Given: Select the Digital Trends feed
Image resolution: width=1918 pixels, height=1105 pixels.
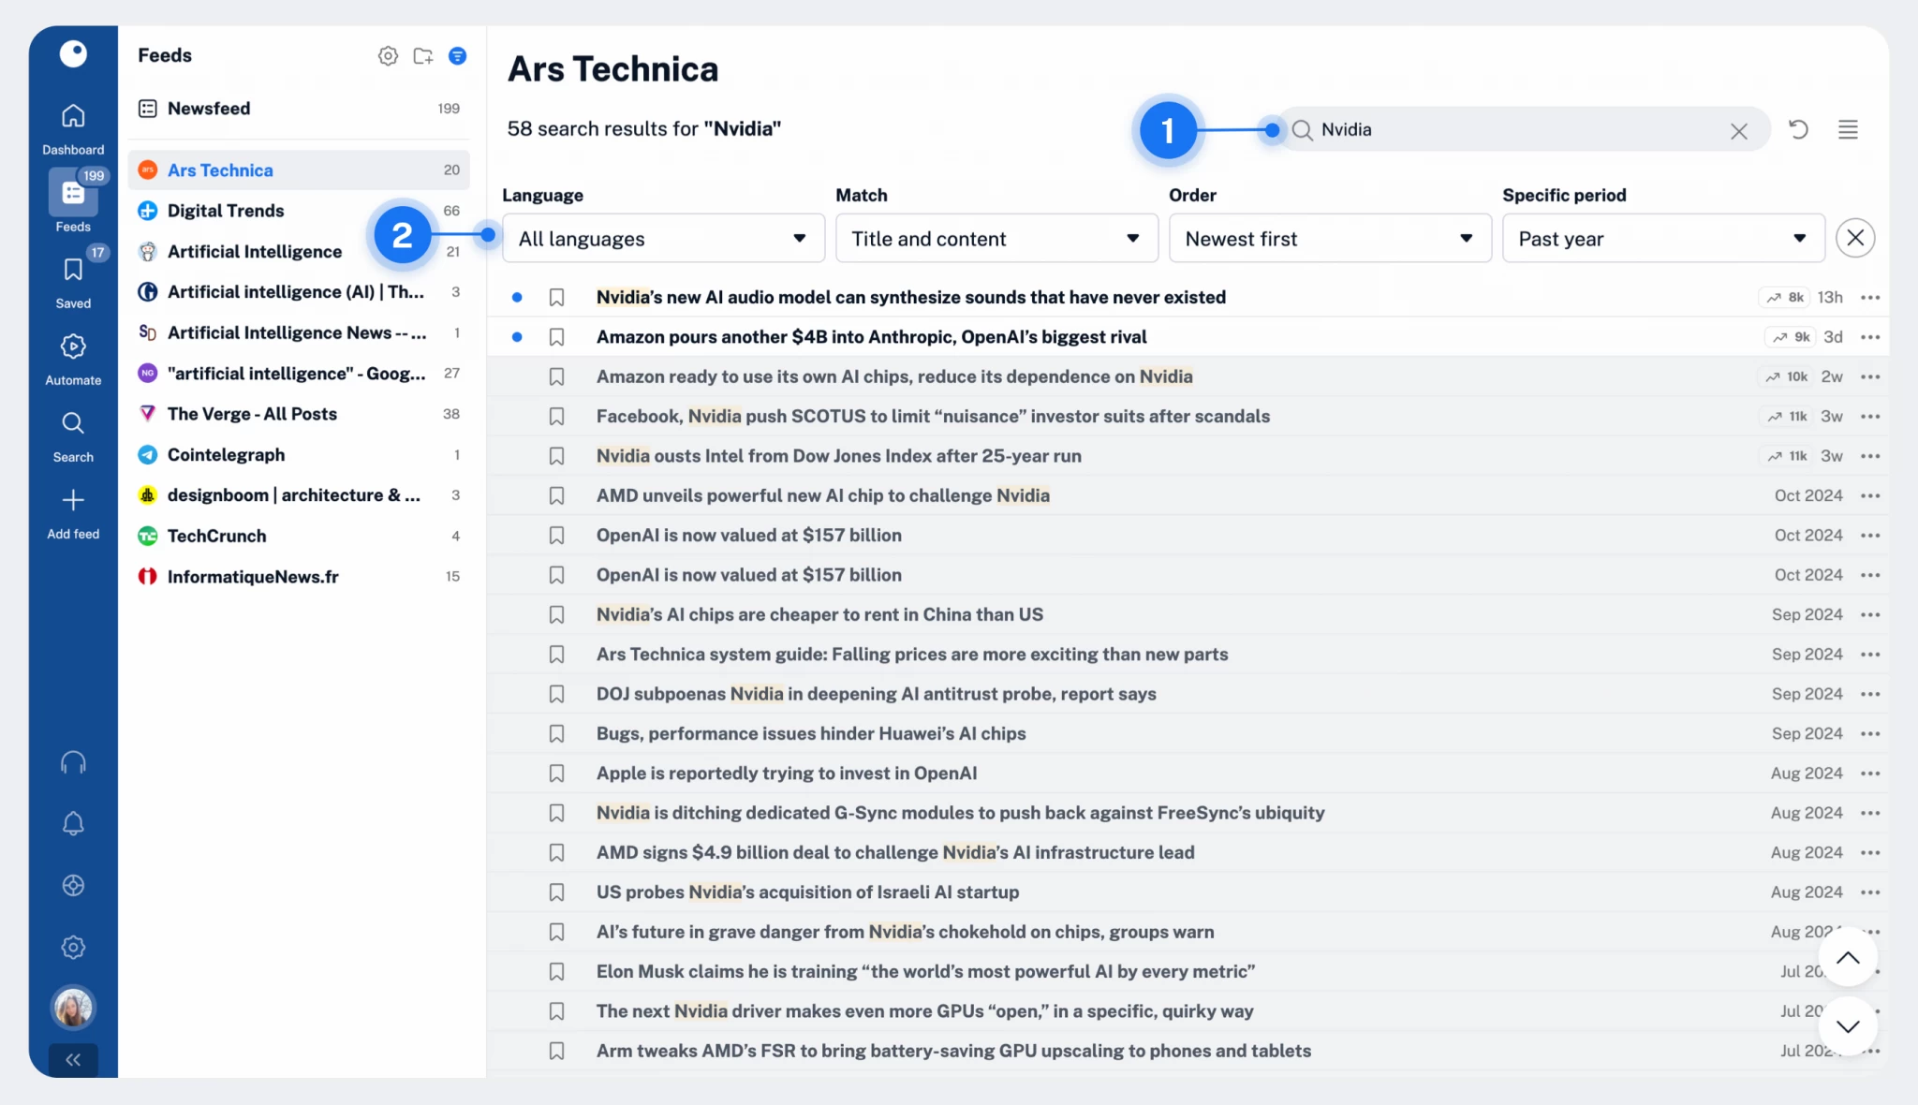Looking at the screenshot, I should pos(227,211).
